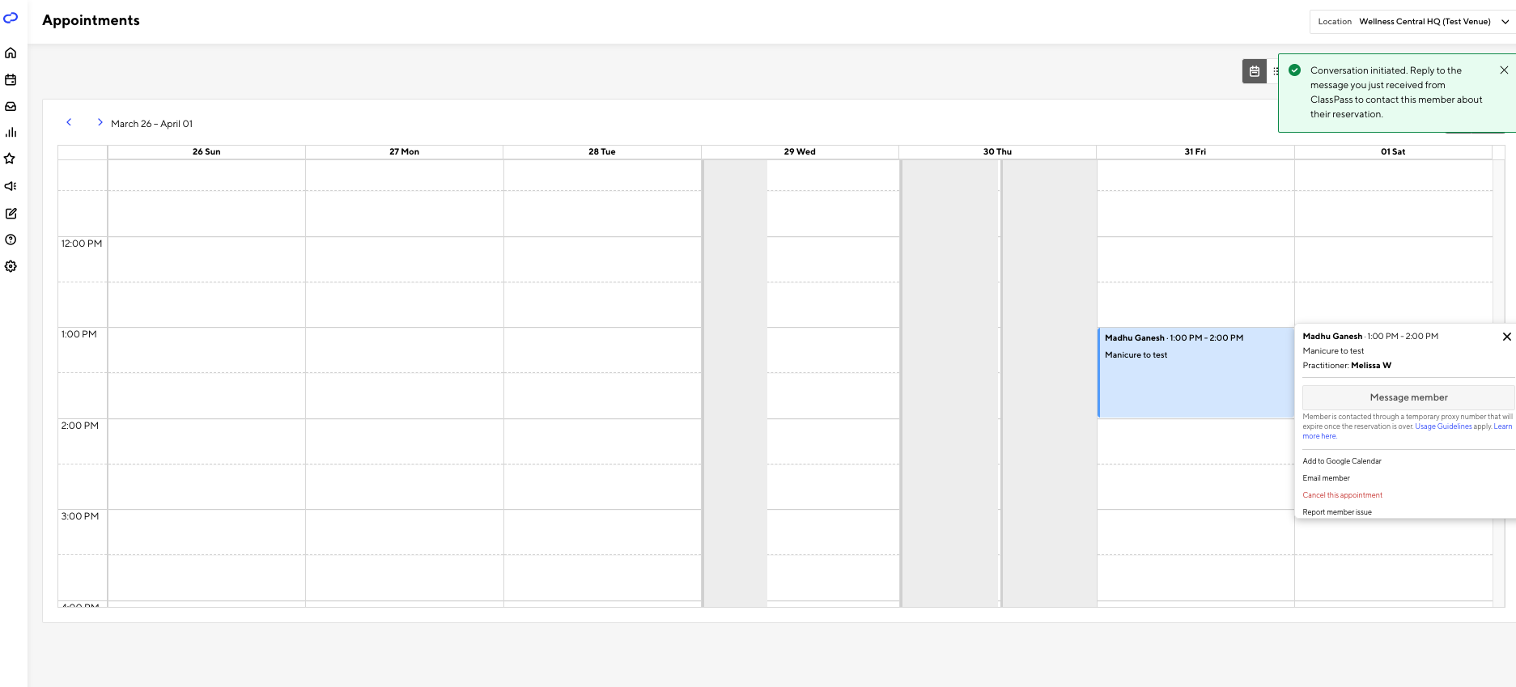Image resolution: width=1516 pixels, height=687 pixels.
Task: Open reviews using the star sidebar icon
Action: click(11, 159)
